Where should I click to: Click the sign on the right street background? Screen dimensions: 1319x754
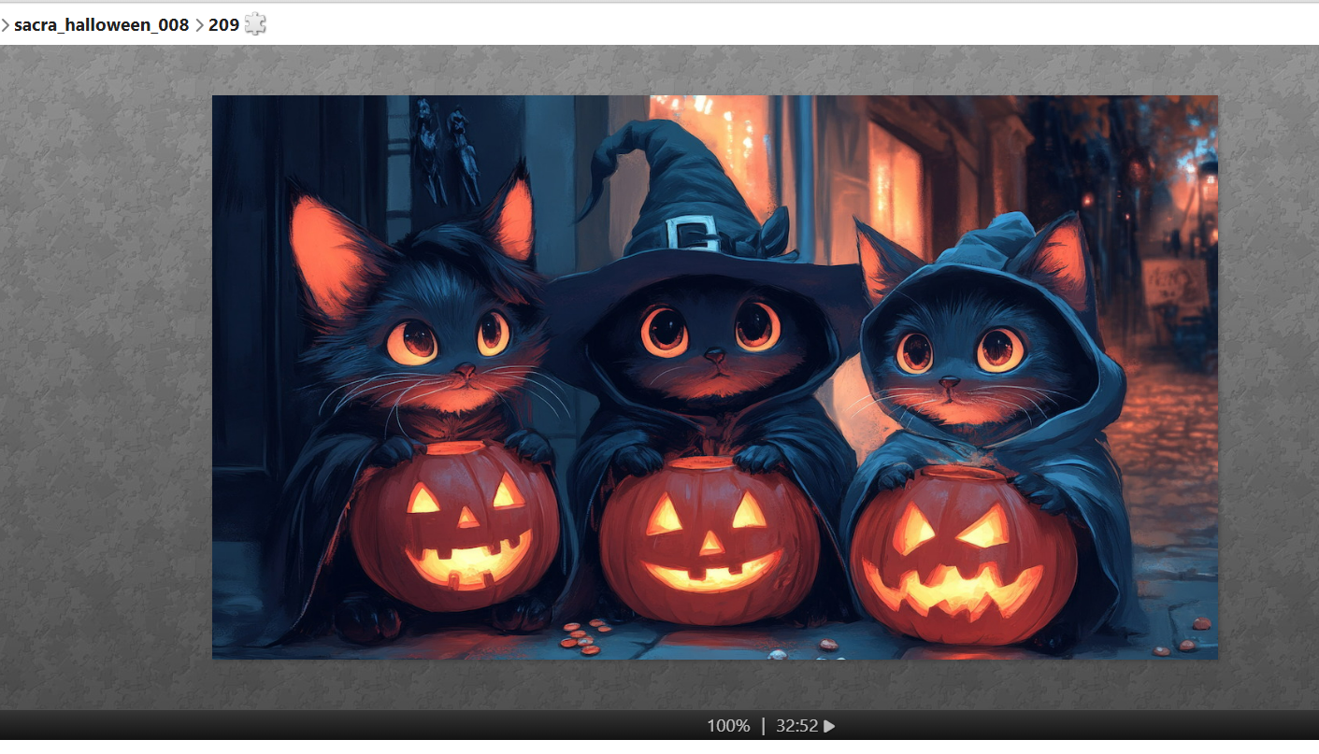pos(1173,283)
